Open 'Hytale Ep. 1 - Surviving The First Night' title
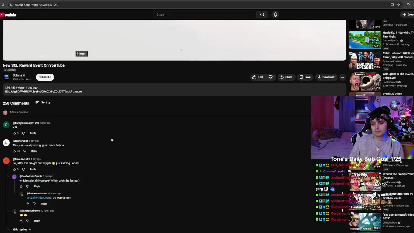Viewport: 414px width, 233px height. (x=398, y=34)
